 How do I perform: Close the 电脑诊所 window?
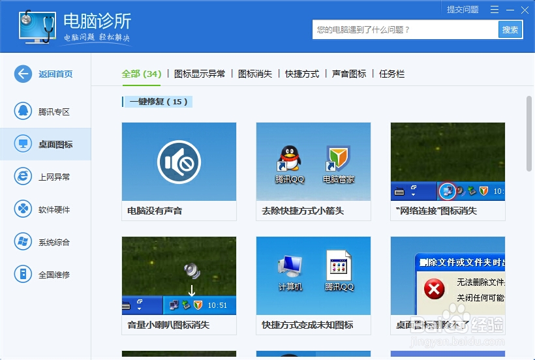(525, 10)
